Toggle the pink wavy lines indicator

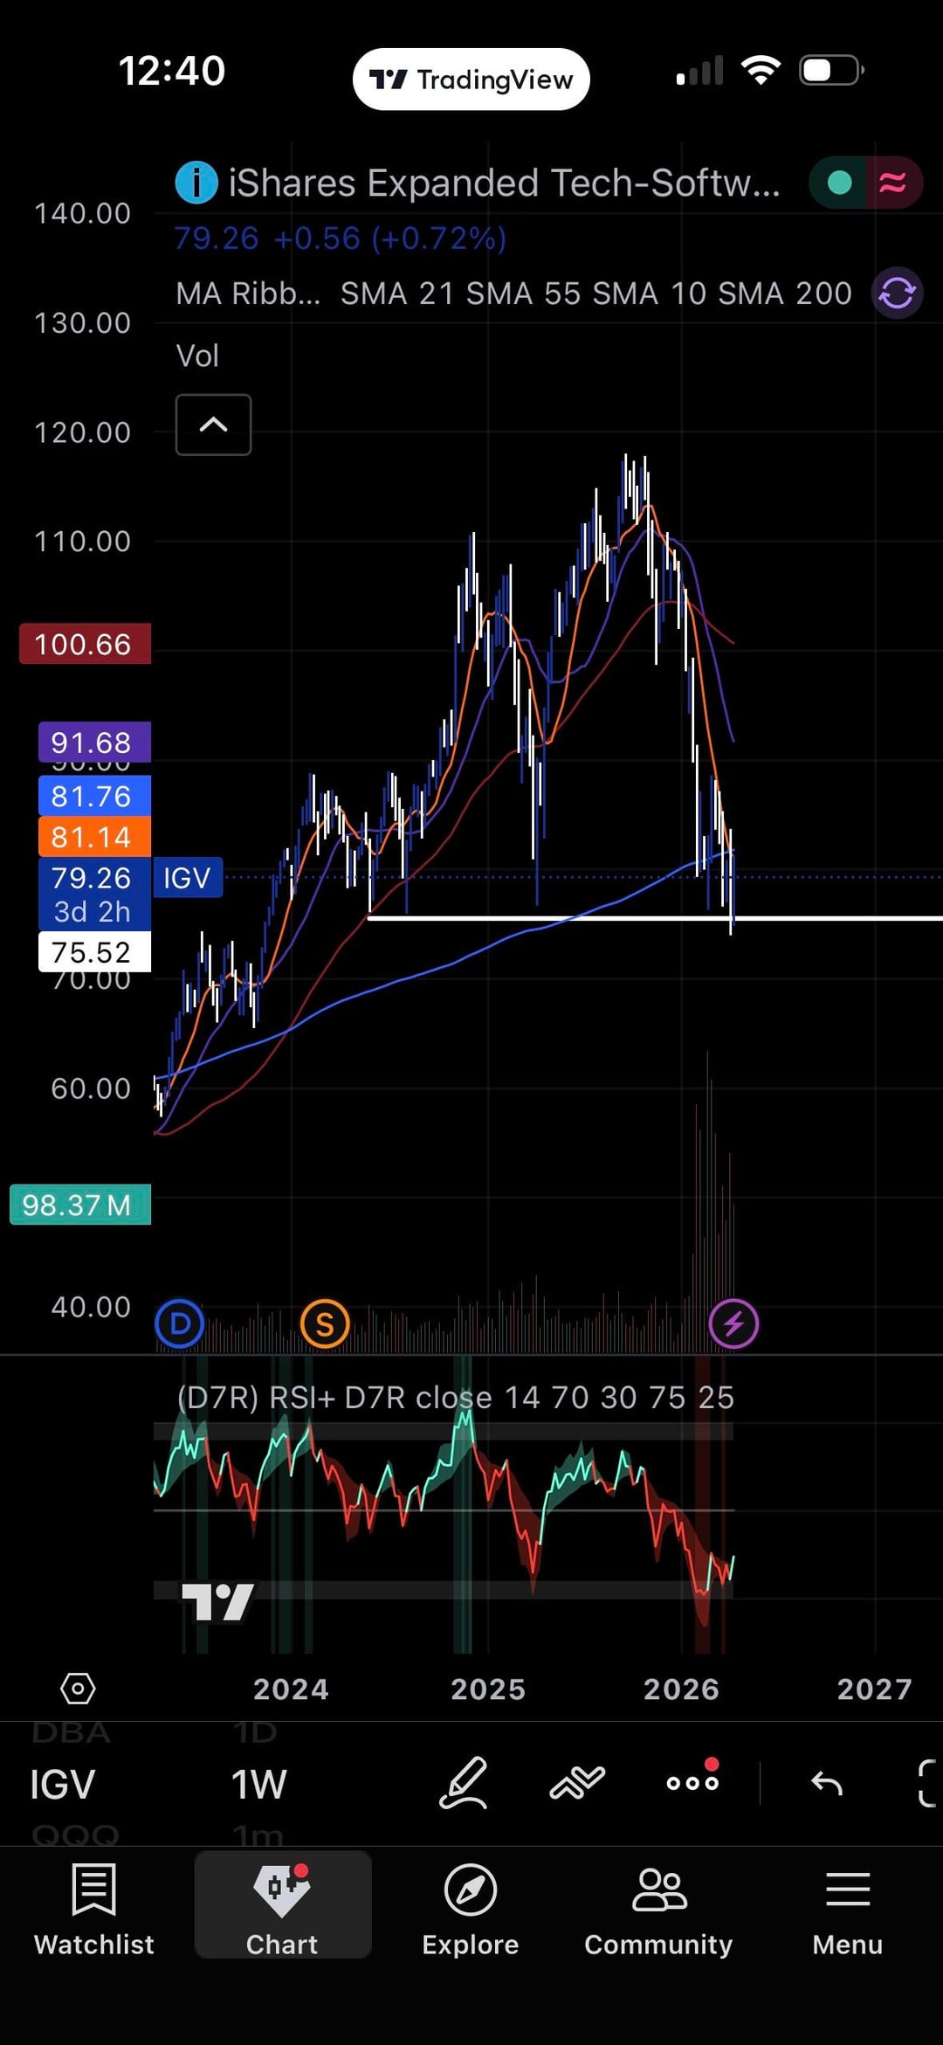(892, 183)
